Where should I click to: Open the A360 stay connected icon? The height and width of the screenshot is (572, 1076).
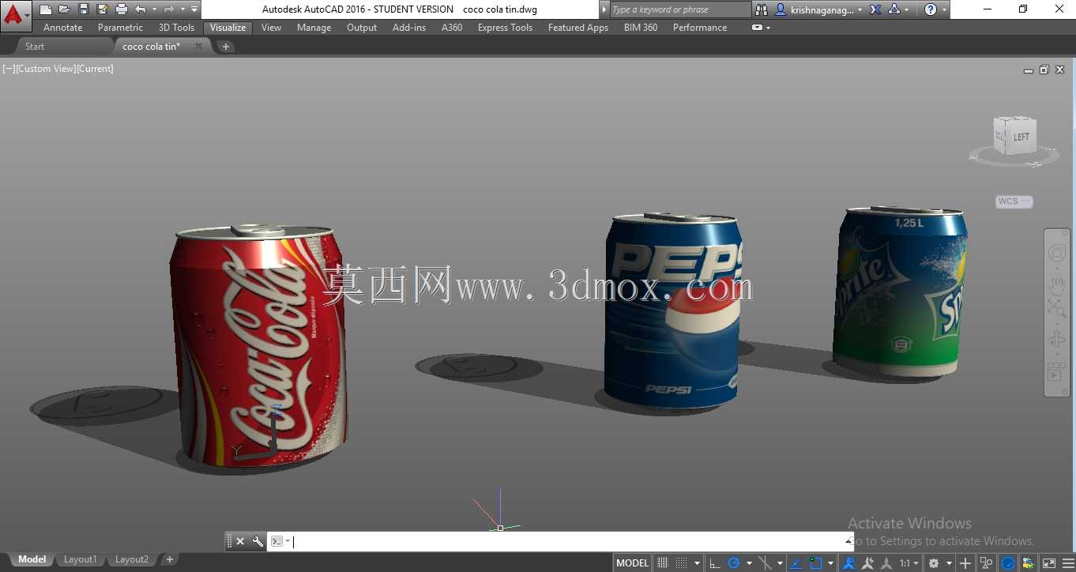[x=894, y=9]
